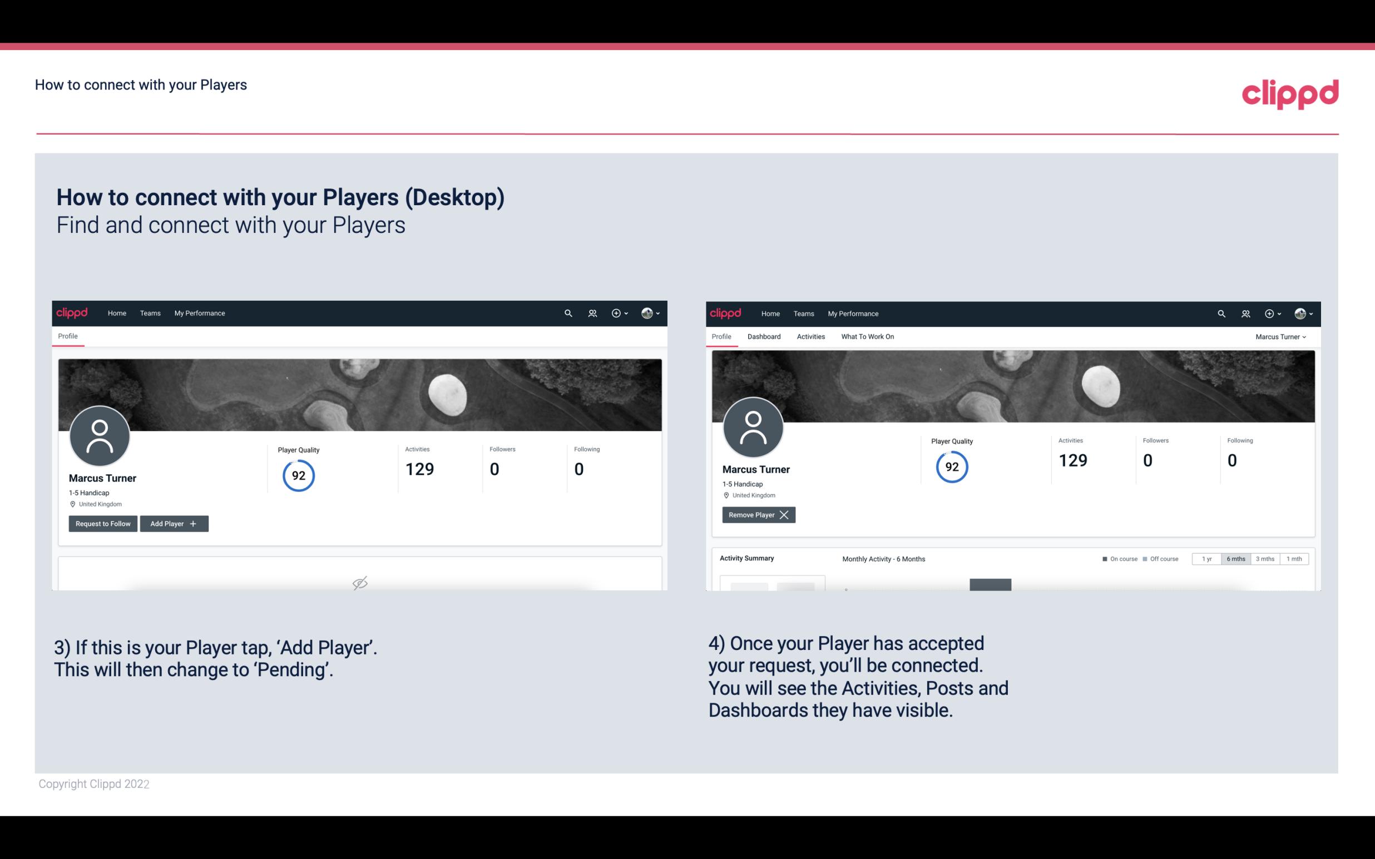Screen dimensions: 1375x859
Task: Expand the Marcus Turner profile dropdown
Action: click(1281, 336)
